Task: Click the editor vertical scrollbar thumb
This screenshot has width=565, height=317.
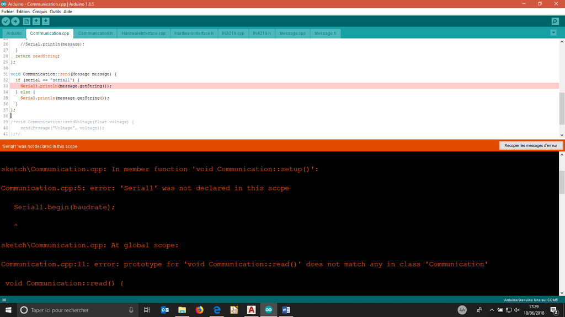Action: pyautogui.click(x=562, y=108)
